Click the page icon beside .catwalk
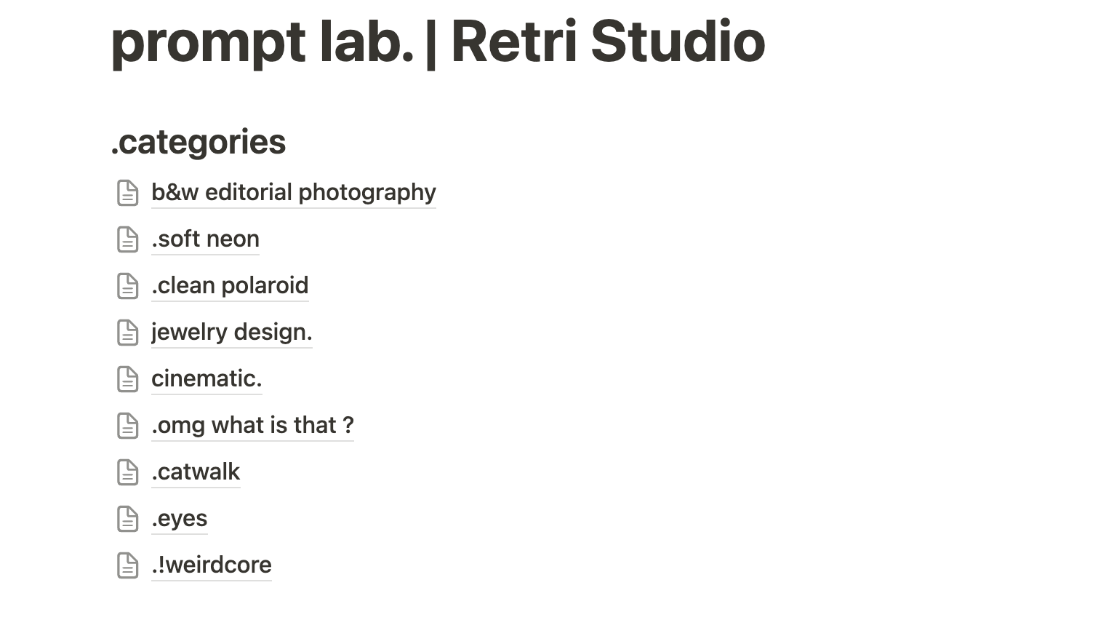Image resolution: width=1098 pixels, height=620 pixels. [x=127, y=472]
